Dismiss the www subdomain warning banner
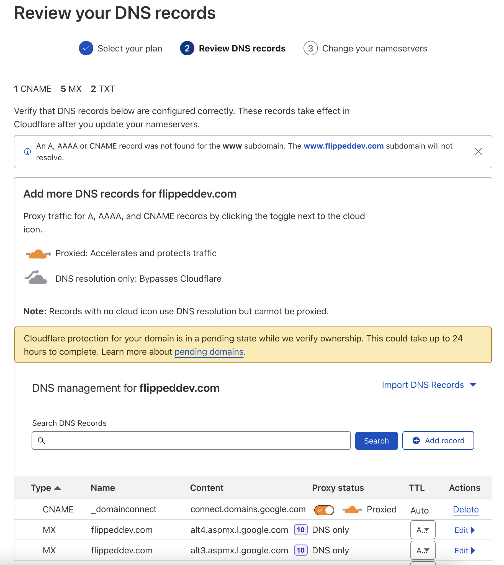This screenshot has height=565, width=504. (479, 152)
